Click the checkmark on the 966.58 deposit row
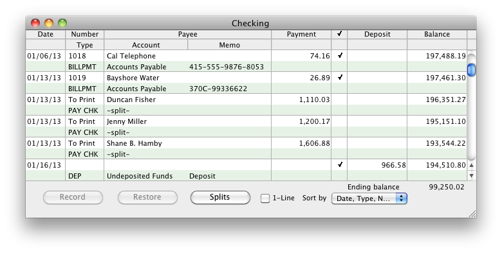Image resolution: width=502 pixels, height=253 pixels. [340, 165]
